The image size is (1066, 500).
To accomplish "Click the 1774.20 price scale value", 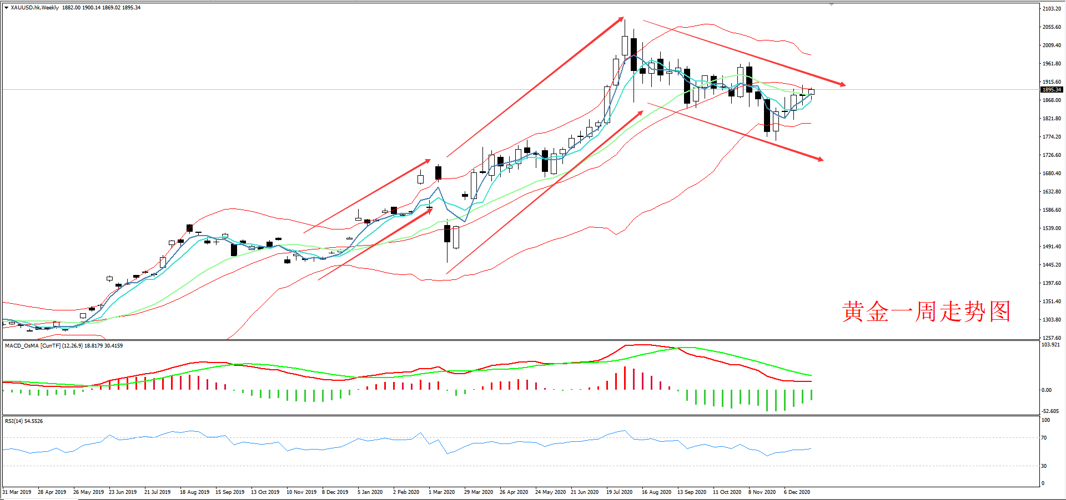I will click(x=1052, y=137).
